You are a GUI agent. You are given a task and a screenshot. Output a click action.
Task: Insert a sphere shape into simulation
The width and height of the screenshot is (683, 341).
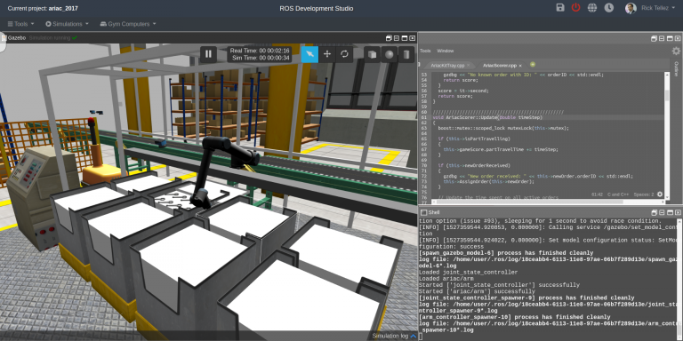389,54
